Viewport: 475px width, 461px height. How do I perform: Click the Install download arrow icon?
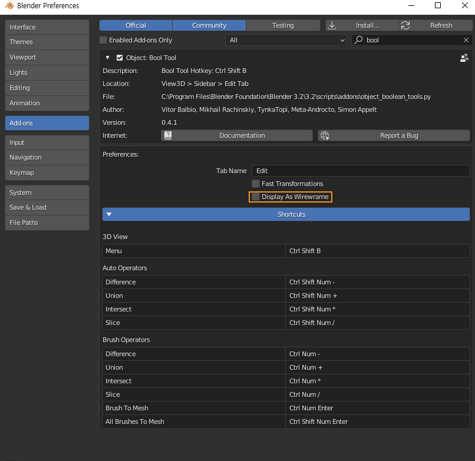click(x=332, y=25)
